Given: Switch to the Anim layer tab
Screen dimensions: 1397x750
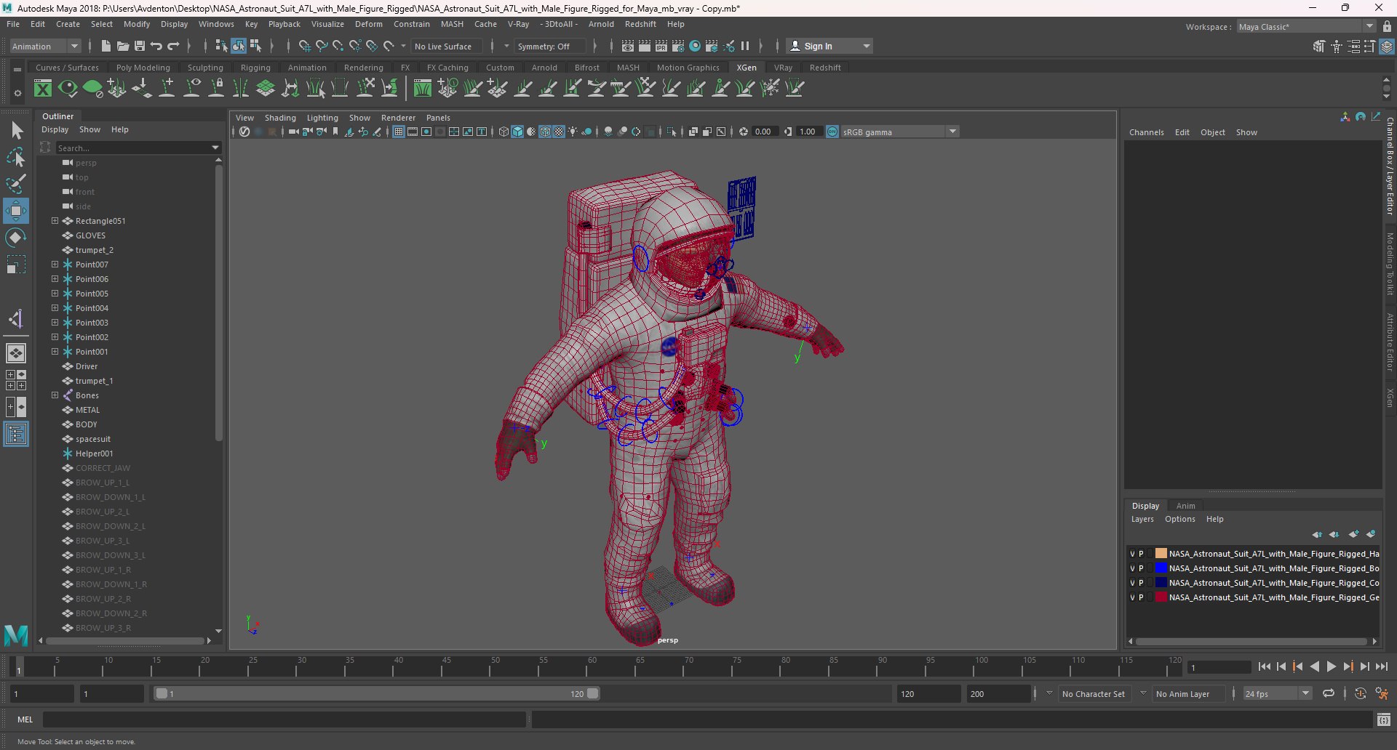Looking at the screenshot, I should click(1185, 506).
